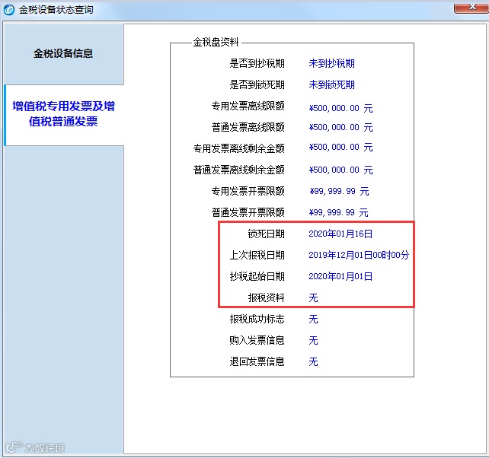Click the 锁死日期 value 2020年01月16日
This screenshot has height=458, width=489.
[340, 234]
